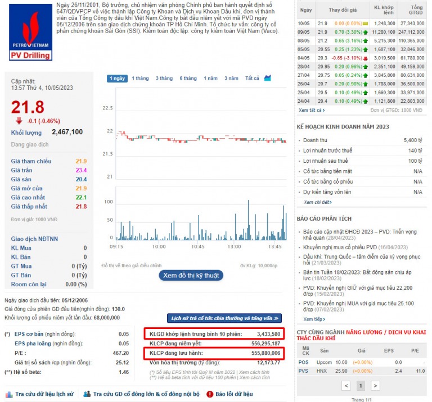Select the 1 ngày chart tab
The height and width of the screenshot is (402, 432).
pos(117,79)
